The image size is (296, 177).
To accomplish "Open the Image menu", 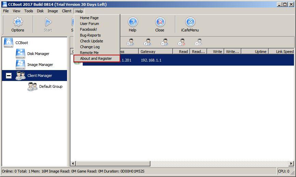I will (x=53, y=11).
